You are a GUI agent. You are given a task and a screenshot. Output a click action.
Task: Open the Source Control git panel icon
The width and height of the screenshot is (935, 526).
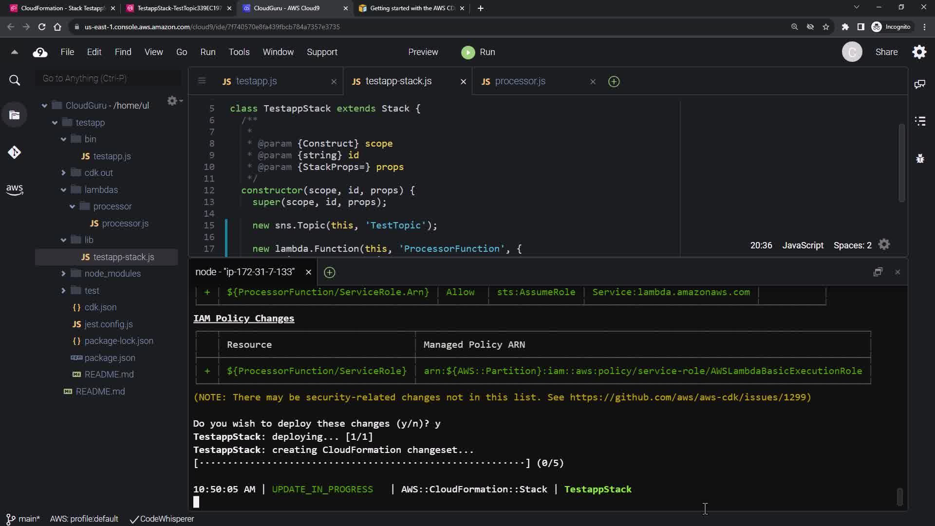pos(14,152)
